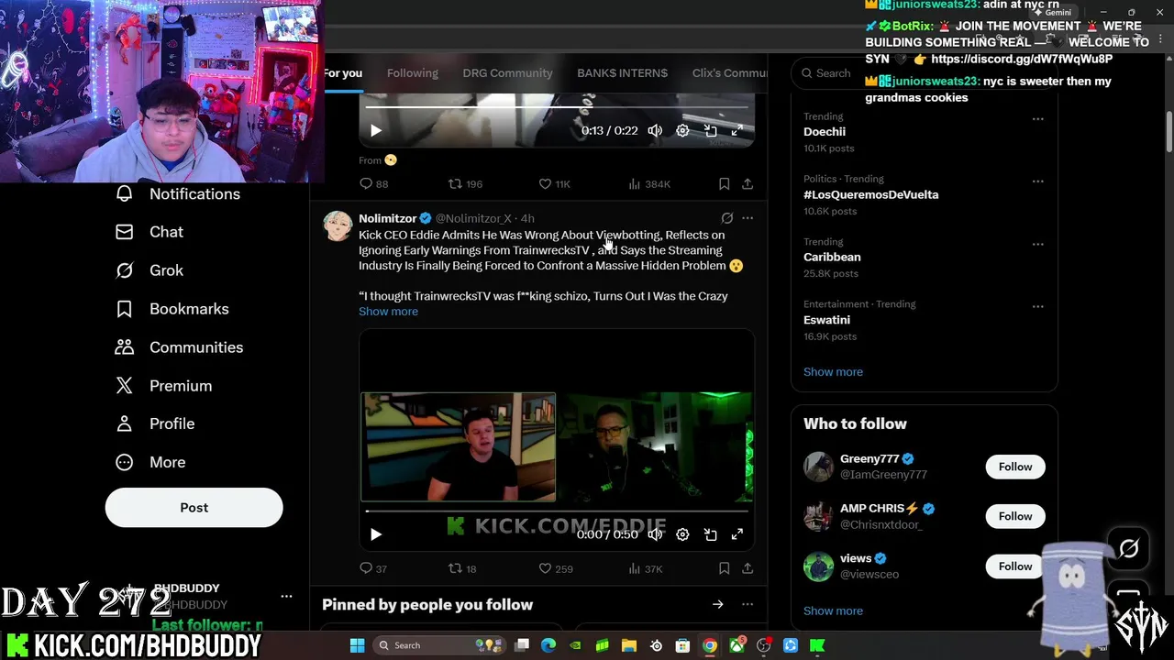Click the Grok icon on Nolimitzor's post
The image size is (1174, 660).
click(726, 218)
